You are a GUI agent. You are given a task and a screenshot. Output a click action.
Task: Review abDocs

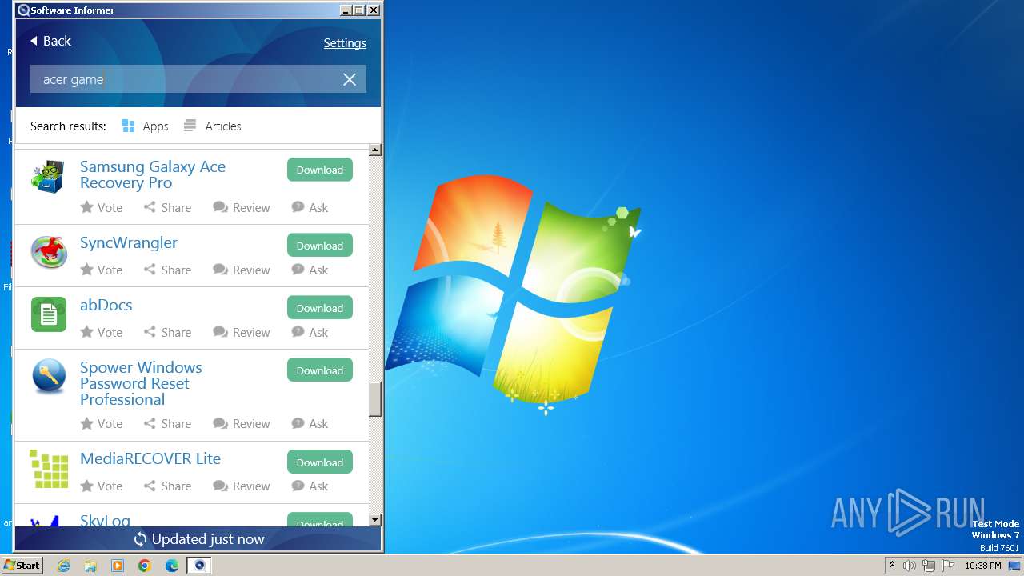click(x=242, y=332)
